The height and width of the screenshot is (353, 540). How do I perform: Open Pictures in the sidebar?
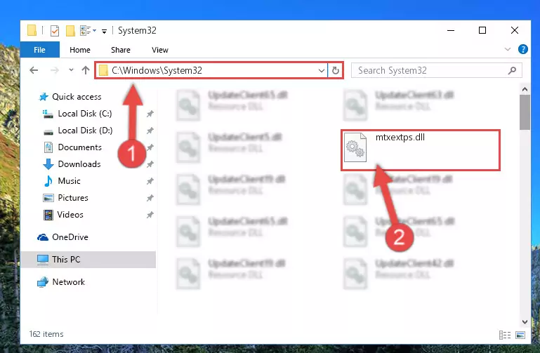pyautogui.click(x=72, y=198)
